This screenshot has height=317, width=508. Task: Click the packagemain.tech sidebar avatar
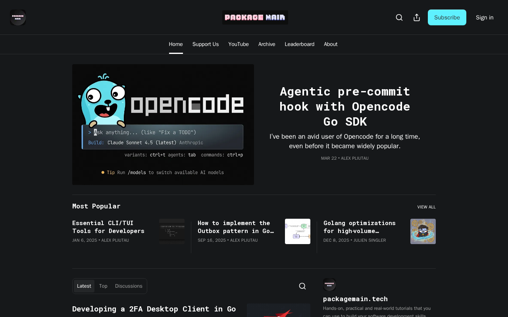tap(329, 285)
